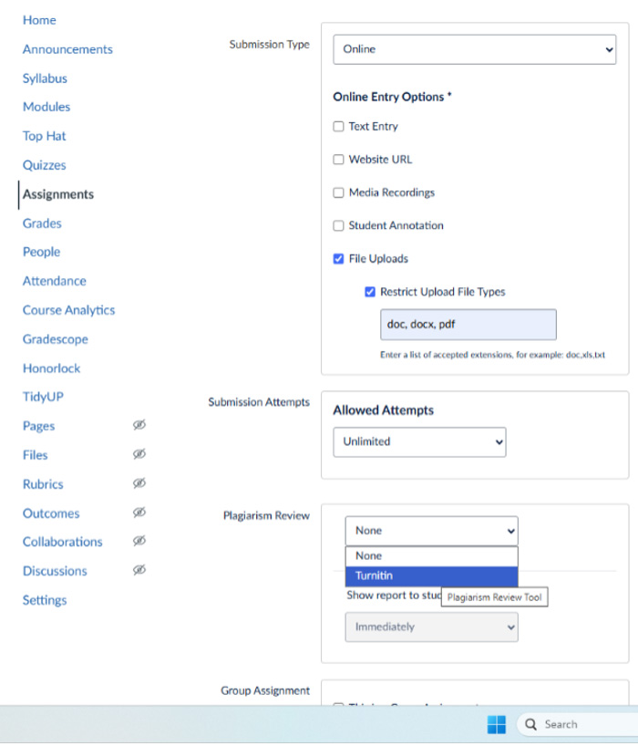
Task: Navigate to the Syllabus link
Action: [x=43, y=78]
